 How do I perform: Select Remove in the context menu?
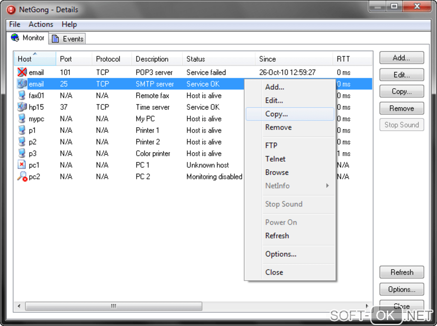tap(290, 127)
